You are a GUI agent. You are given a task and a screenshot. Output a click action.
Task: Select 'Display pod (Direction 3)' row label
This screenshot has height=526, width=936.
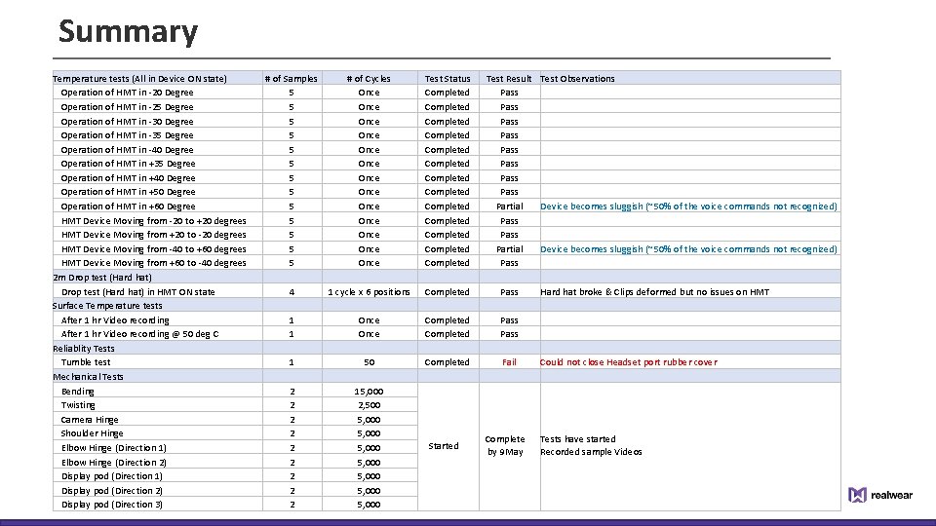tap(111, 504)
